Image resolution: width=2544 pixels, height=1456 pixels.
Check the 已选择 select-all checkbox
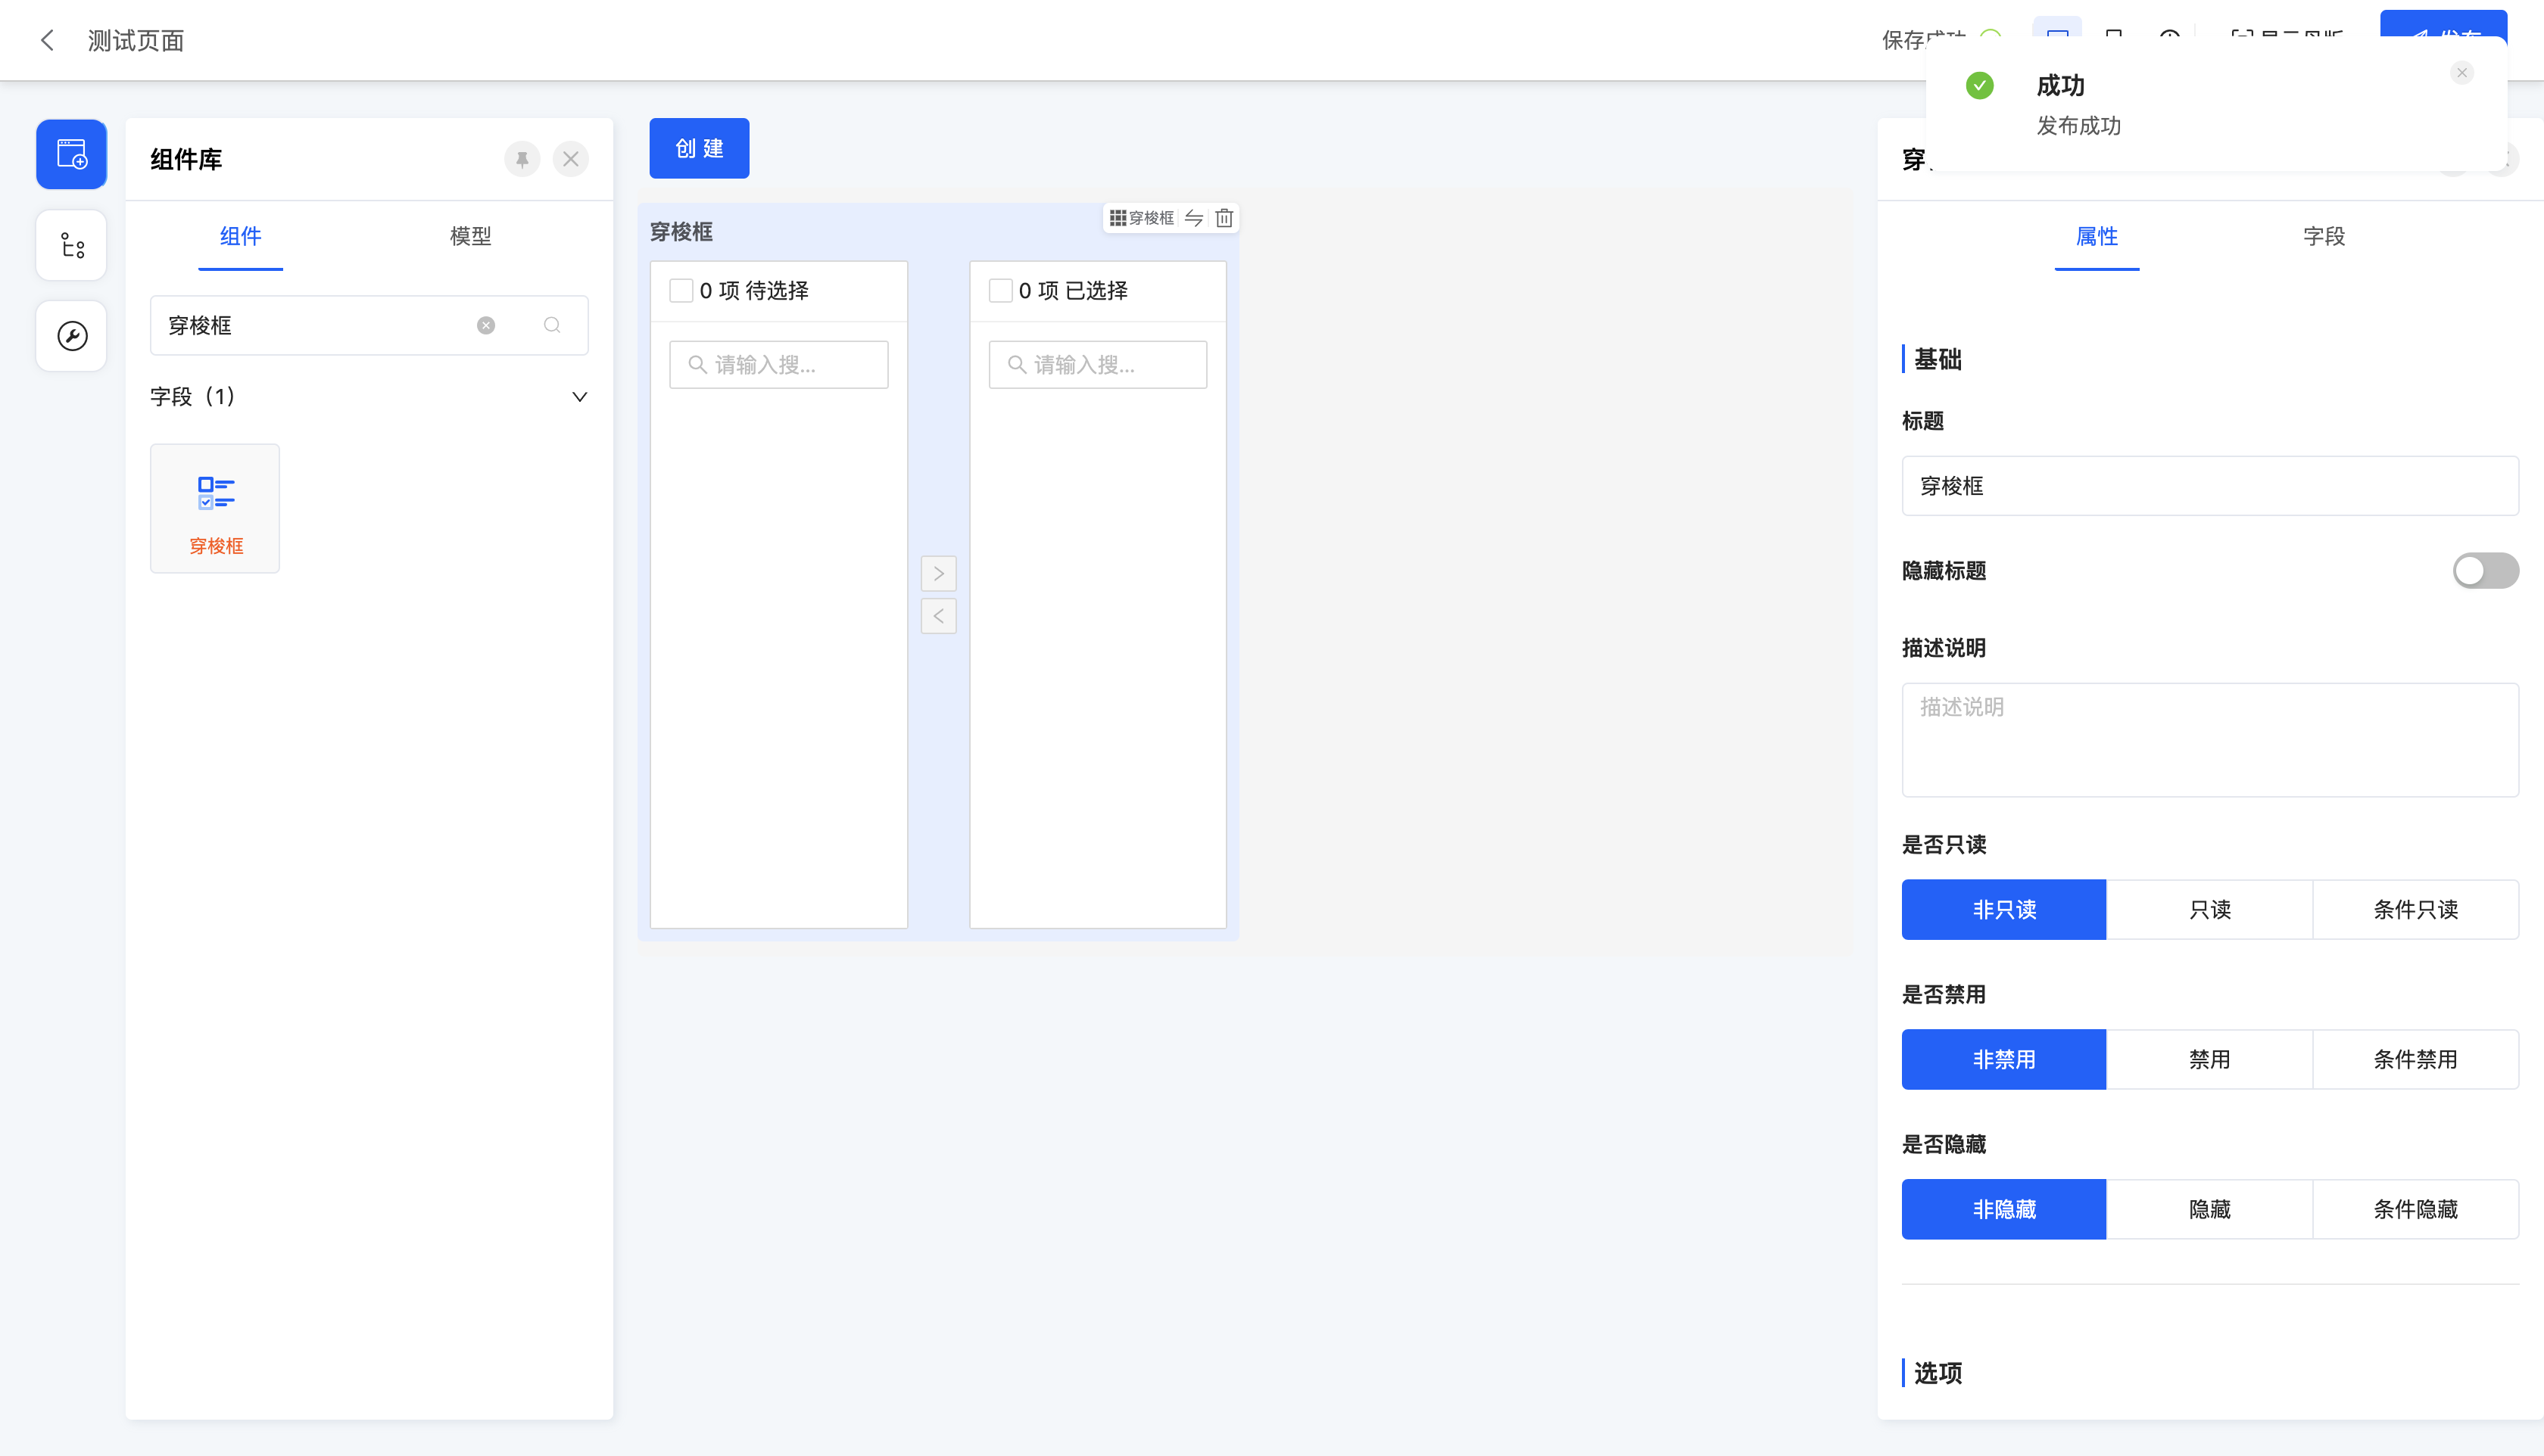pyautogui.click(x=1000, y=291)
